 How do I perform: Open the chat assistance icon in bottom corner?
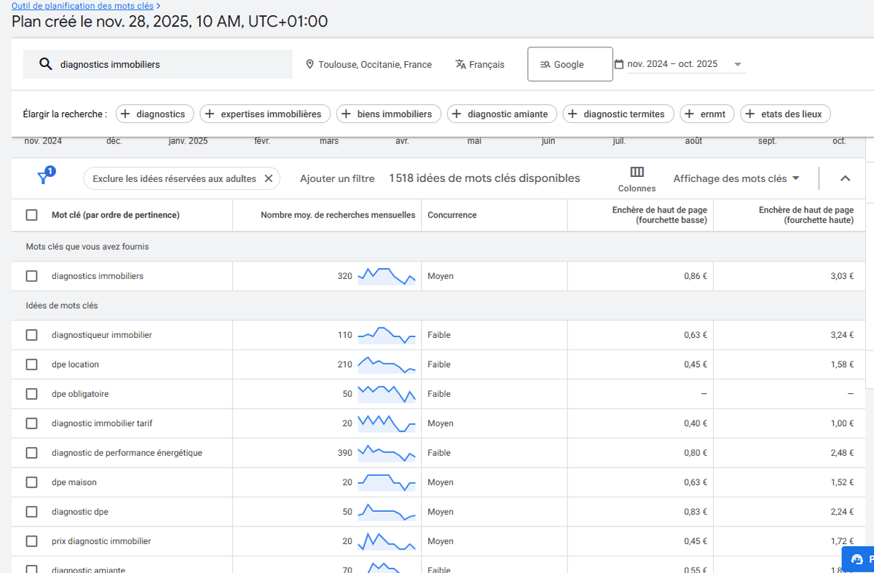point(858,559)
